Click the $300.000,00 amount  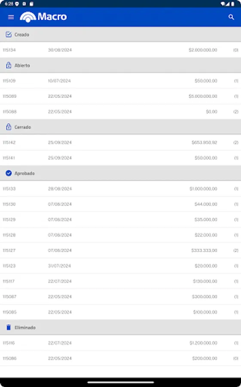tap(204, 297)
